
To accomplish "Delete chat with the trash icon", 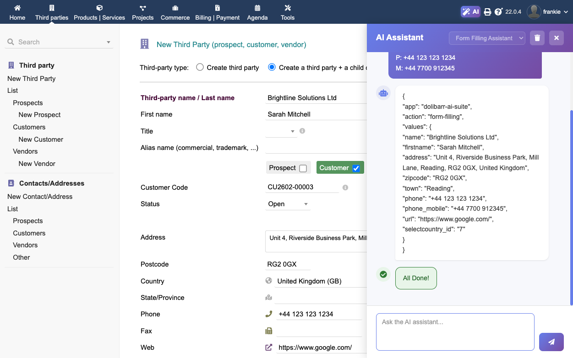I will 537,38.
